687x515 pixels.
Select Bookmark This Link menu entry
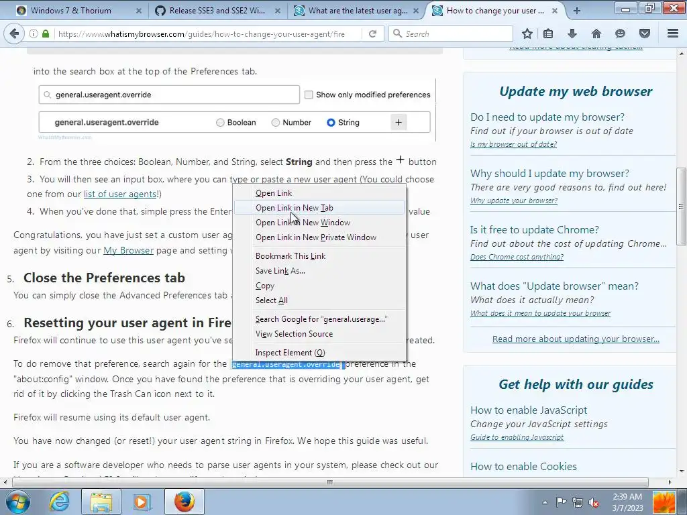(320, 256)
